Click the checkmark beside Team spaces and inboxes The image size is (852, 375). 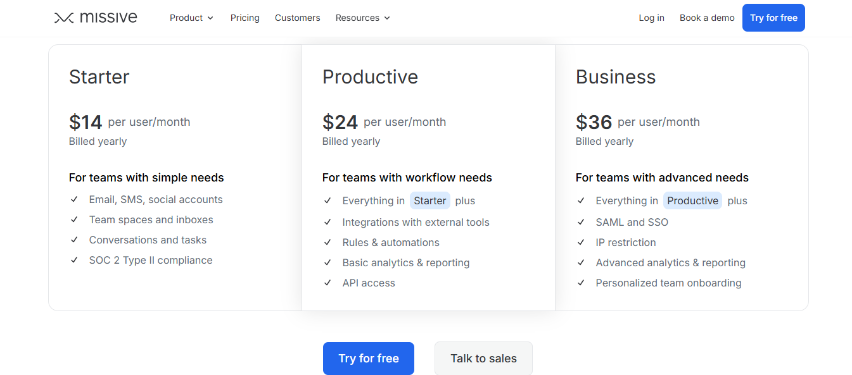74,219
